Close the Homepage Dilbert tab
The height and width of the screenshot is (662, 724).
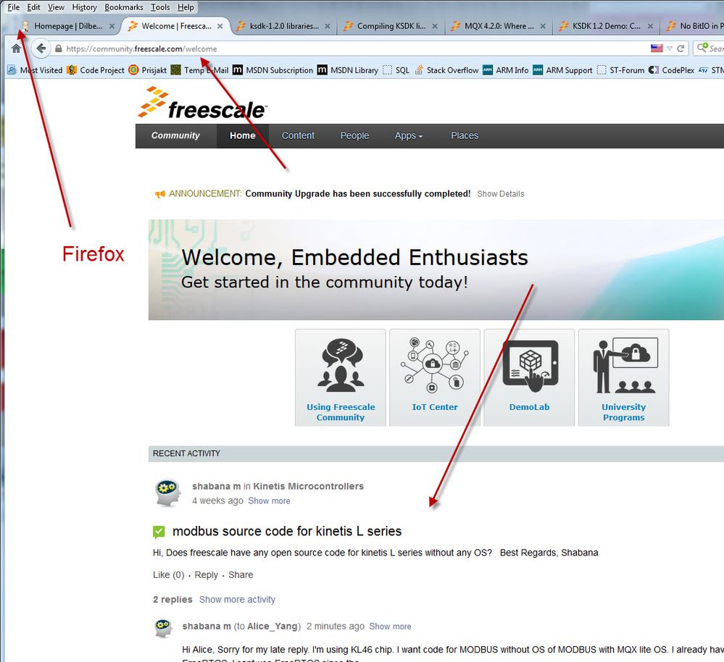112,26
